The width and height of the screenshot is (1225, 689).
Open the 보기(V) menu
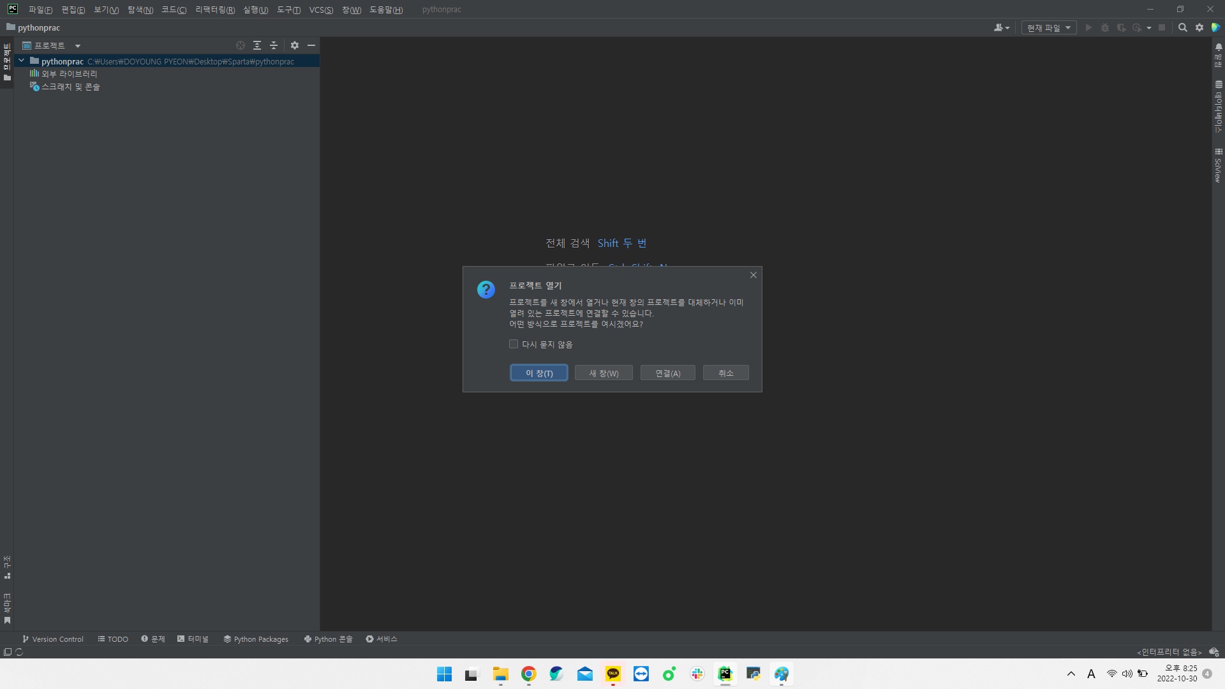106,10
